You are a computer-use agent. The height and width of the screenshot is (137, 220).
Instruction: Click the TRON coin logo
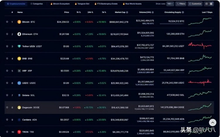click(x=19, y=132)
